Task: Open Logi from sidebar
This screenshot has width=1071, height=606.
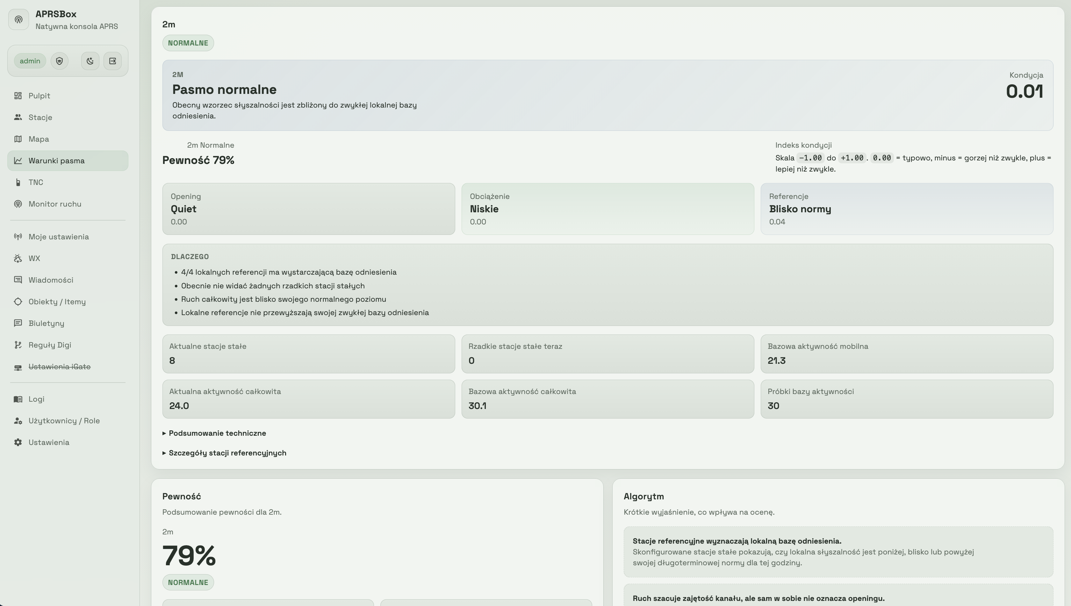Action: (x=36, y=399)
